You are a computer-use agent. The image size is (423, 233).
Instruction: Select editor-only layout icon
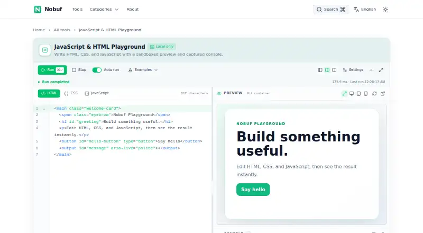tap(320, 70)
